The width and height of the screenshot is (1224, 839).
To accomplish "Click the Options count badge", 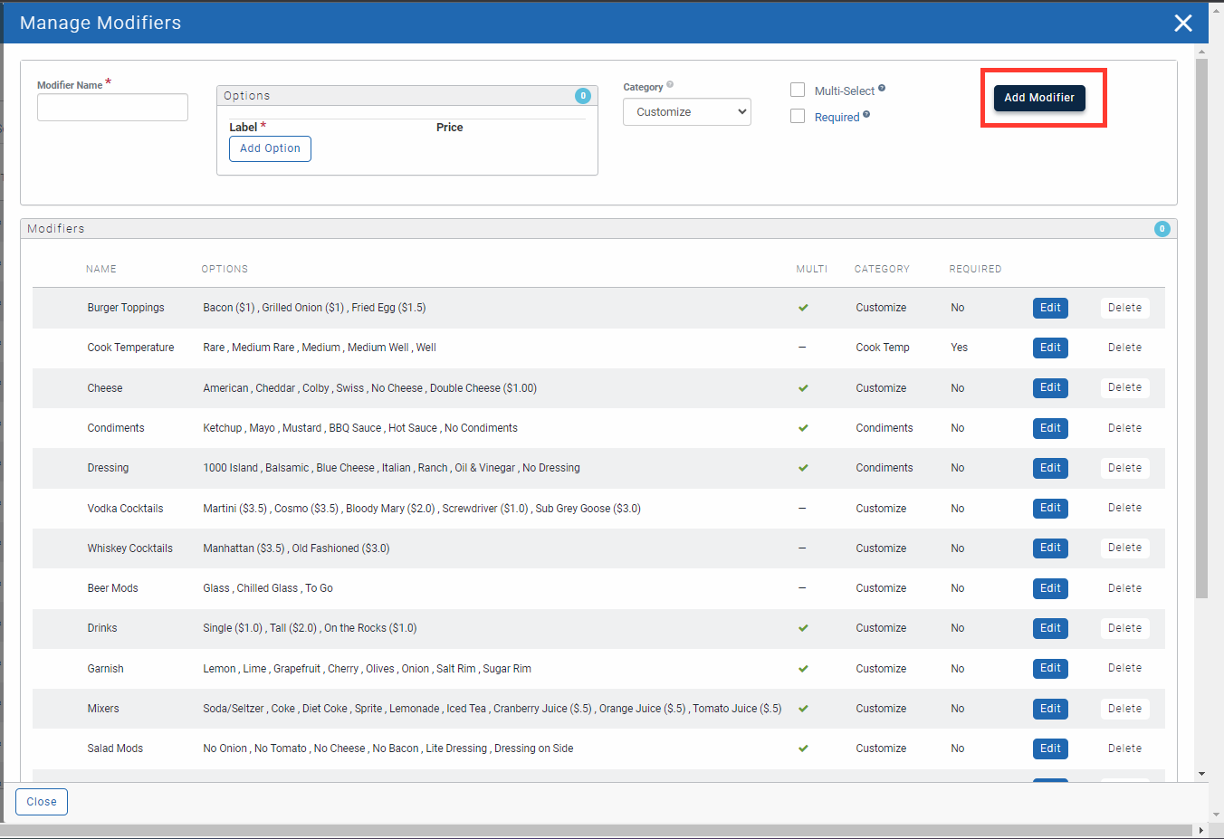I will (x=583, y=96).
